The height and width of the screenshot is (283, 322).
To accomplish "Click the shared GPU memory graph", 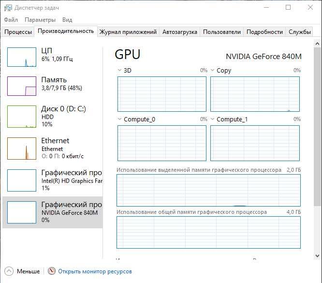I will (209, 232).
